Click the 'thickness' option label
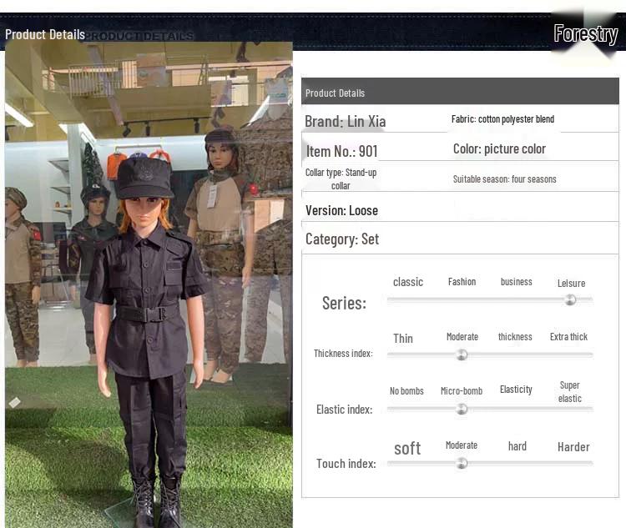The width and height of the screenshot is (626, 528). pyautogui.click(x=515, y=337)
